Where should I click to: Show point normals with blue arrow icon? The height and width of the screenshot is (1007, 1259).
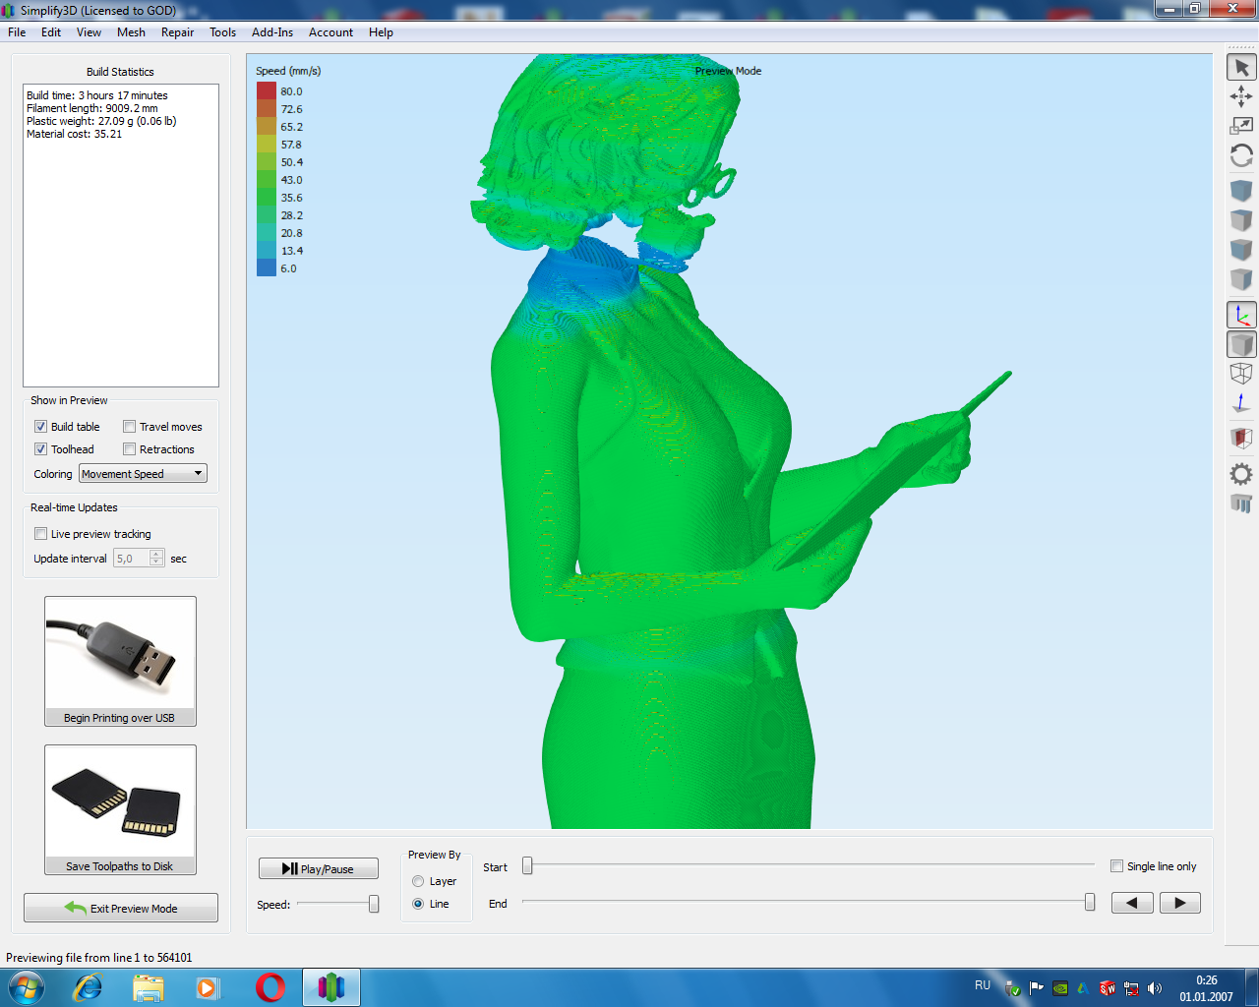point(1241,403)
